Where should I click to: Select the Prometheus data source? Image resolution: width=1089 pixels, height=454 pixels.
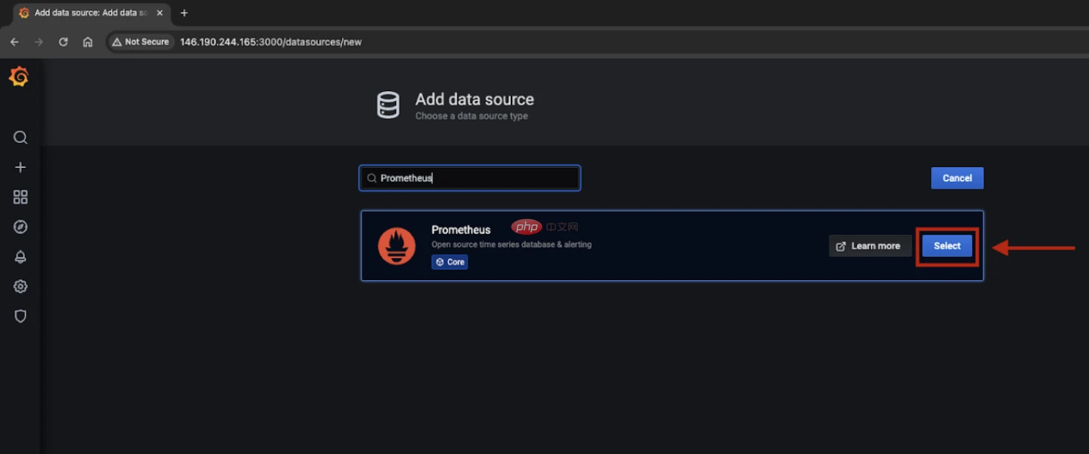[947, 245]
